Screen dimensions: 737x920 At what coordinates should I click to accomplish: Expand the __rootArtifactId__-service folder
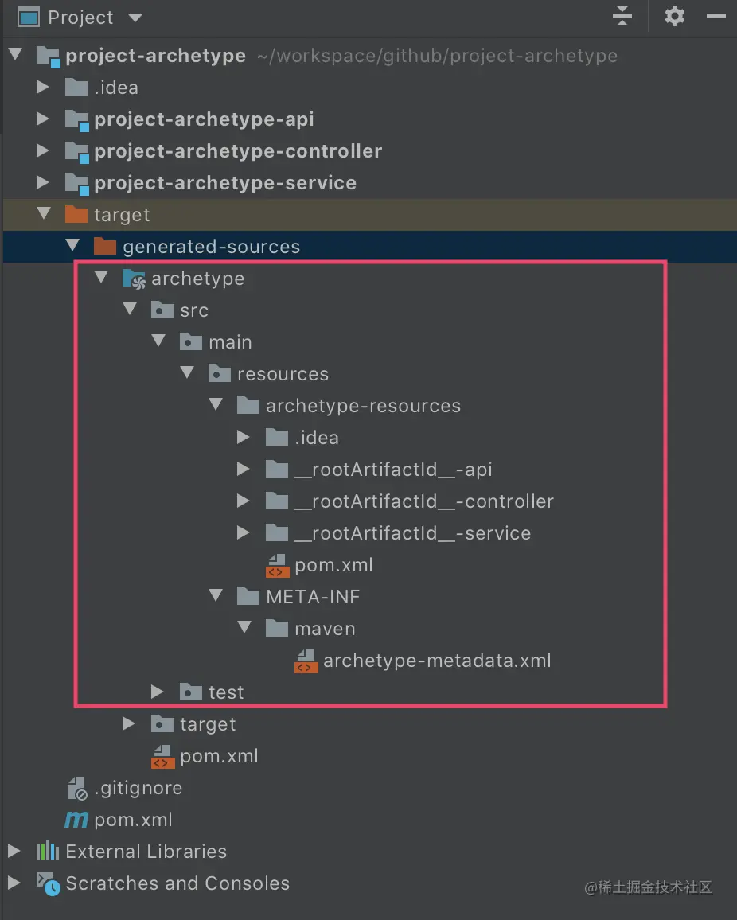pyautogui.click(x=244, y=533)
